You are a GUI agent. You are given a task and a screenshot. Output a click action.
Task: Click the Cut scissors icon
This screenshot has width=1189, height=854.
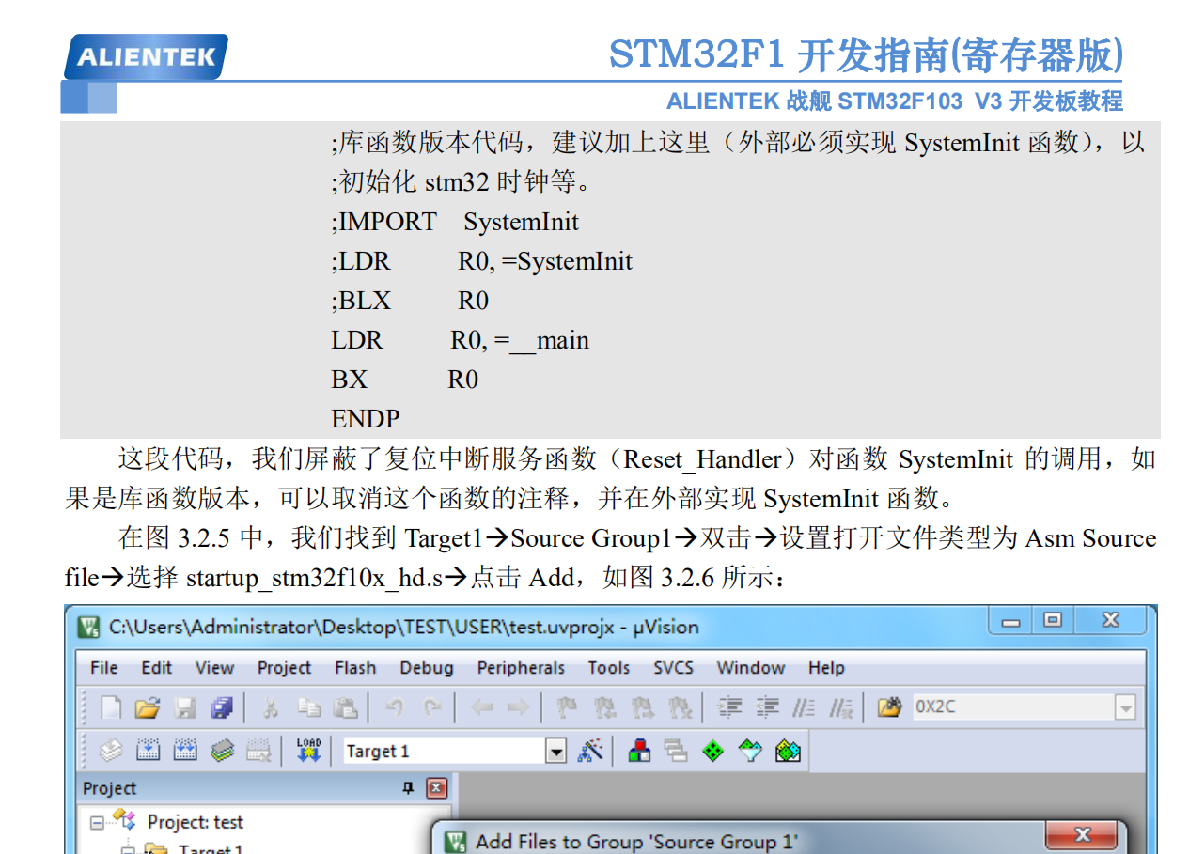[270, 707]
